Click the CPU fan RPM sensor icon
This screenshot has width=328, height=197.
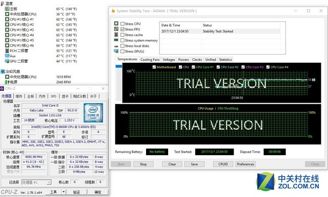7,77
